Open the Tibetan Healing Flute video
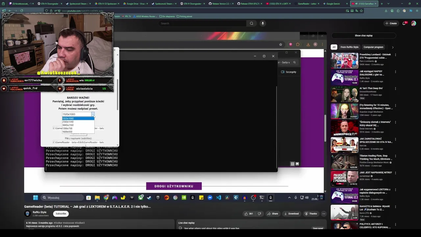The width and height of the screenshot is (421, 237). click(344, 162)
